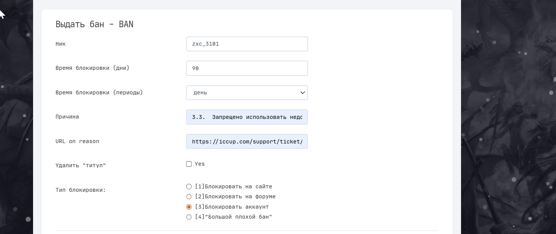This screenshot has height=234, width=556.
Task: Select the "[1]Блокировать на сайте" radio option
Action: [x=189, y=187]
